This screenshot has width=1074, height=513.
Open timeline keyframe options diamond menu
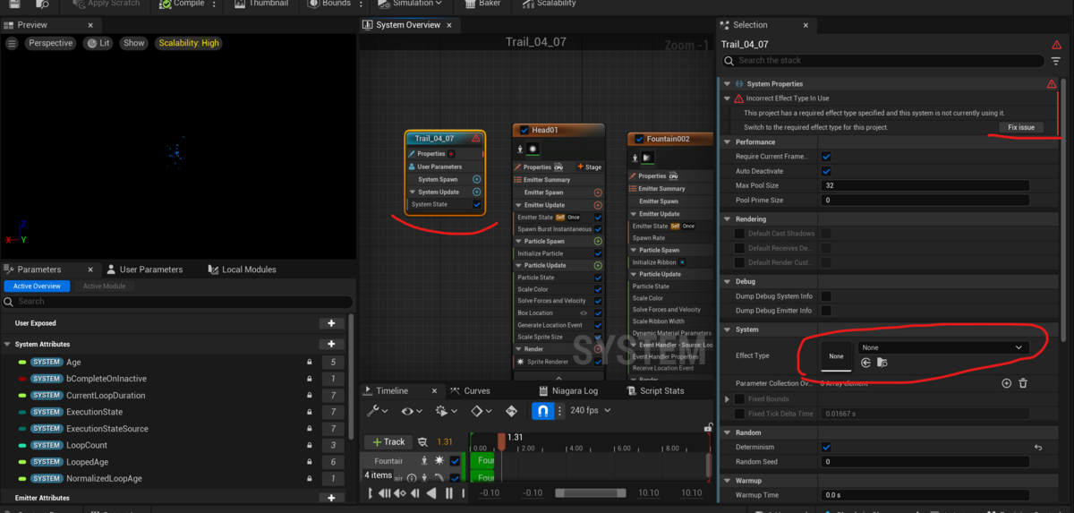point(481,411)
